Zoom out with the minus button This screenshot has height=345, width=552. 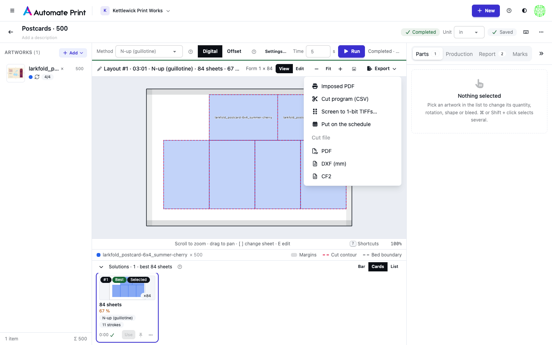click(x=316, y=69)
